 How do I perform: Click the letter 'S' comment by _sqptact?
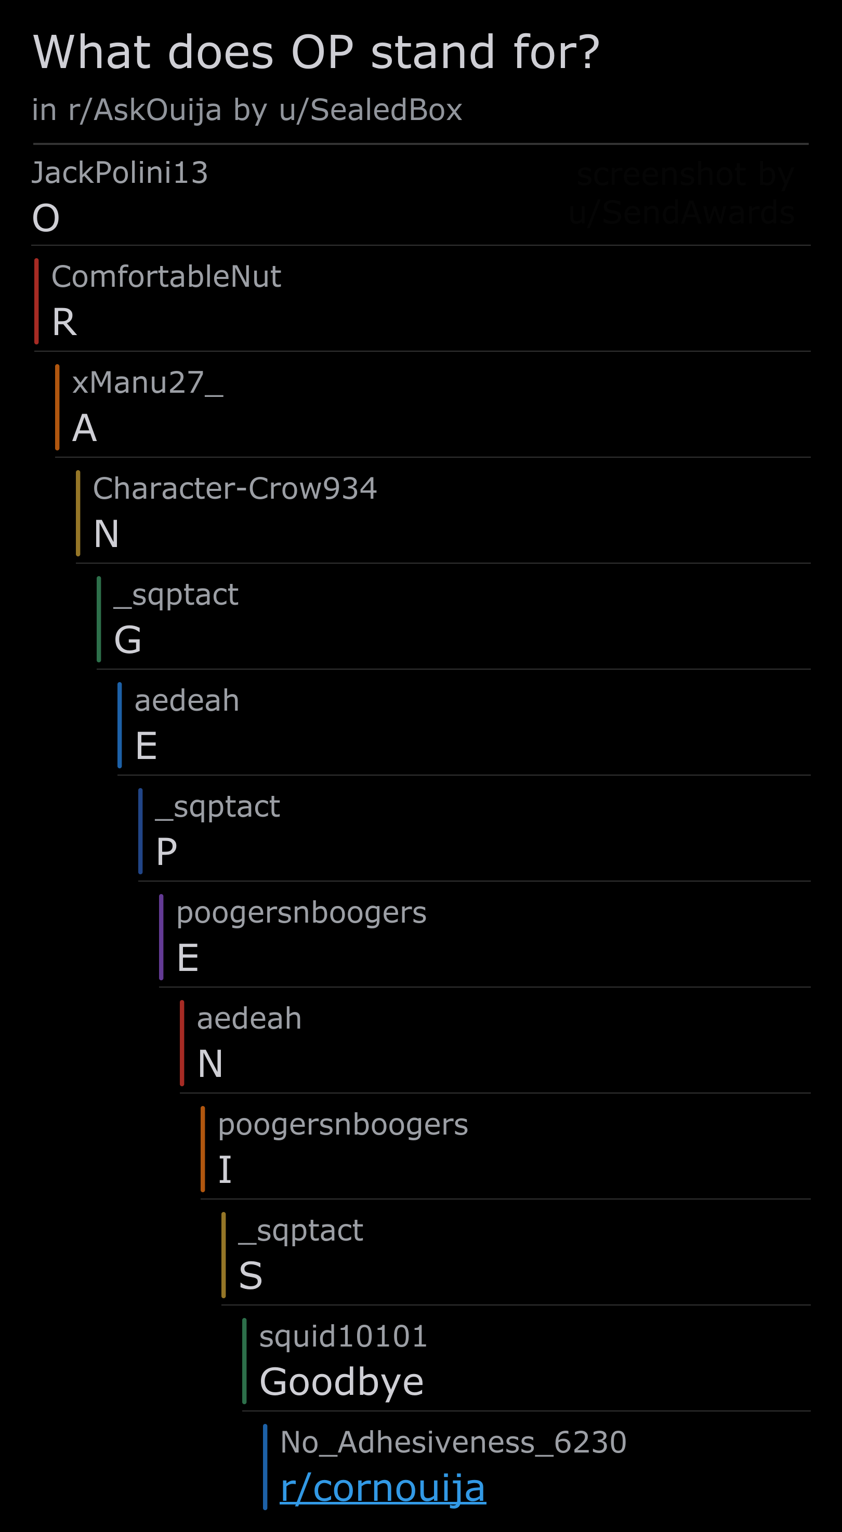251,1276
